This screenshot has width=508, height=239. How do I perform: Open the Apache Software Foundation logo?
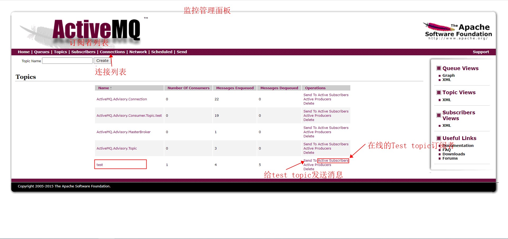point(458,31)
